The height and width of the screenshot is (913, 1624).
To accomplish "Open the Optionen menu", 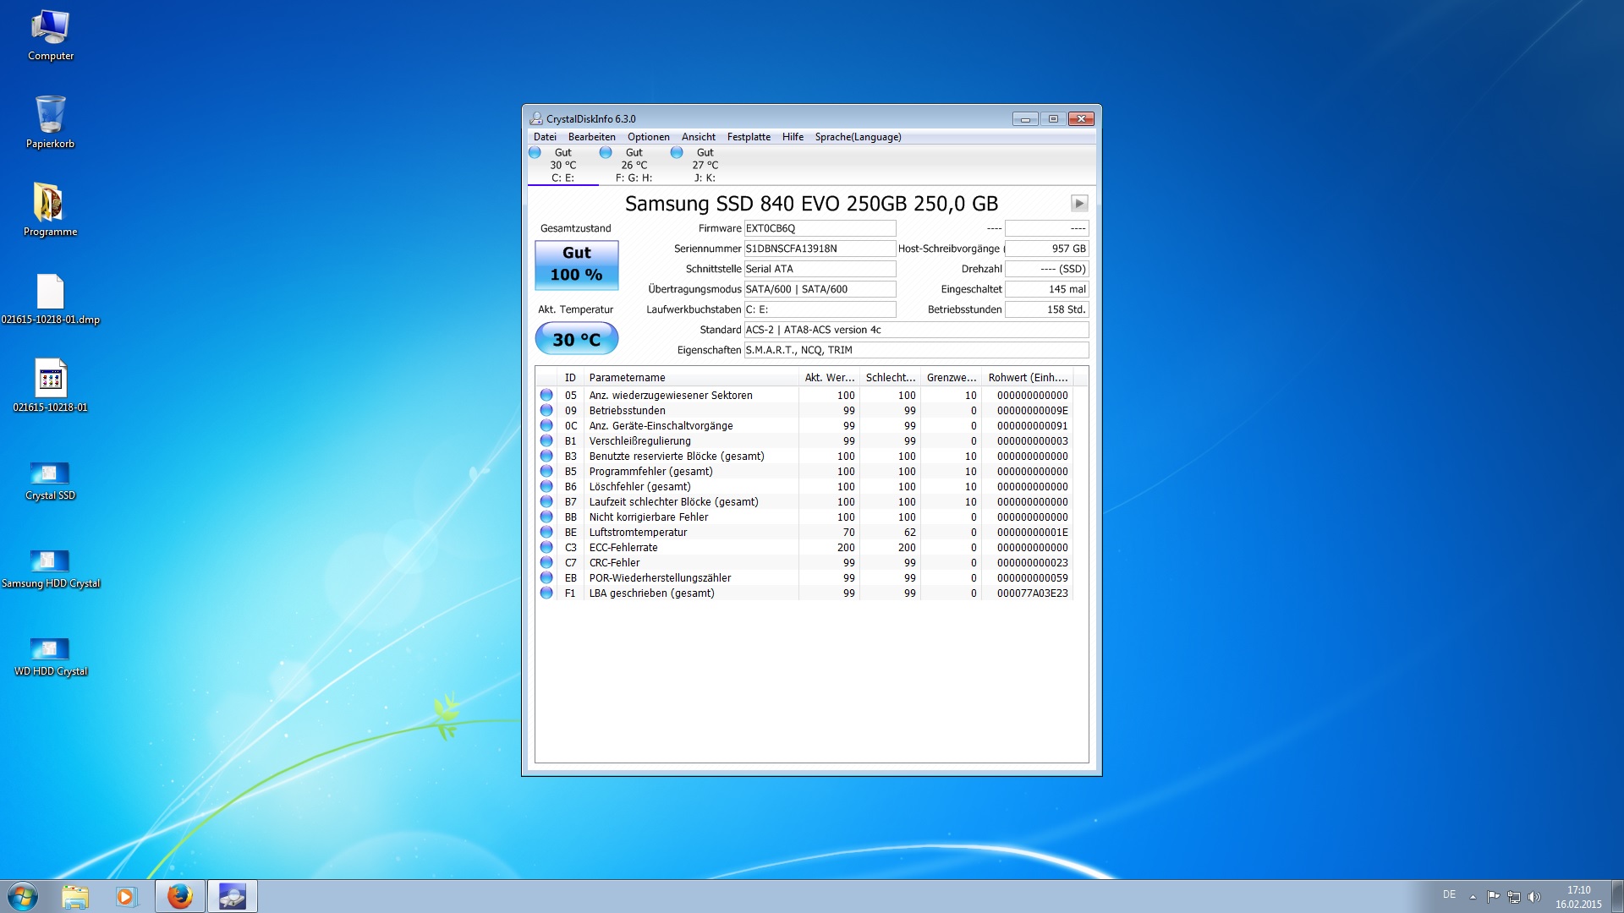I will pyautogui.click(x=648, y=137).
